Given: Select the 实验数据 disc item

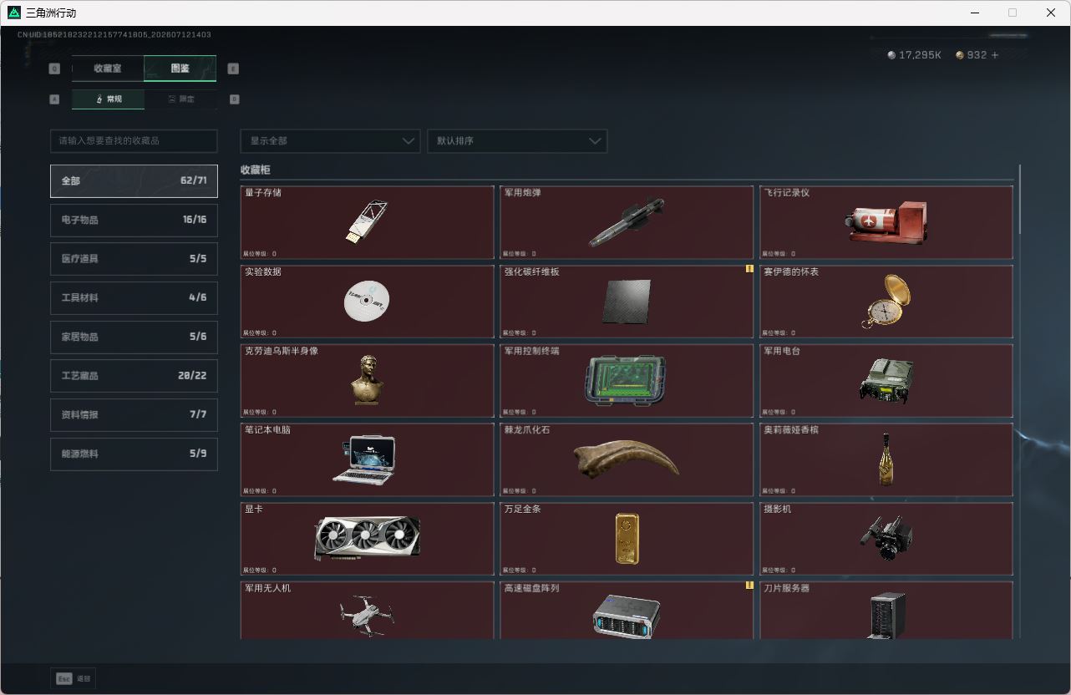Looking at the screenshot, I should point(367,302).
